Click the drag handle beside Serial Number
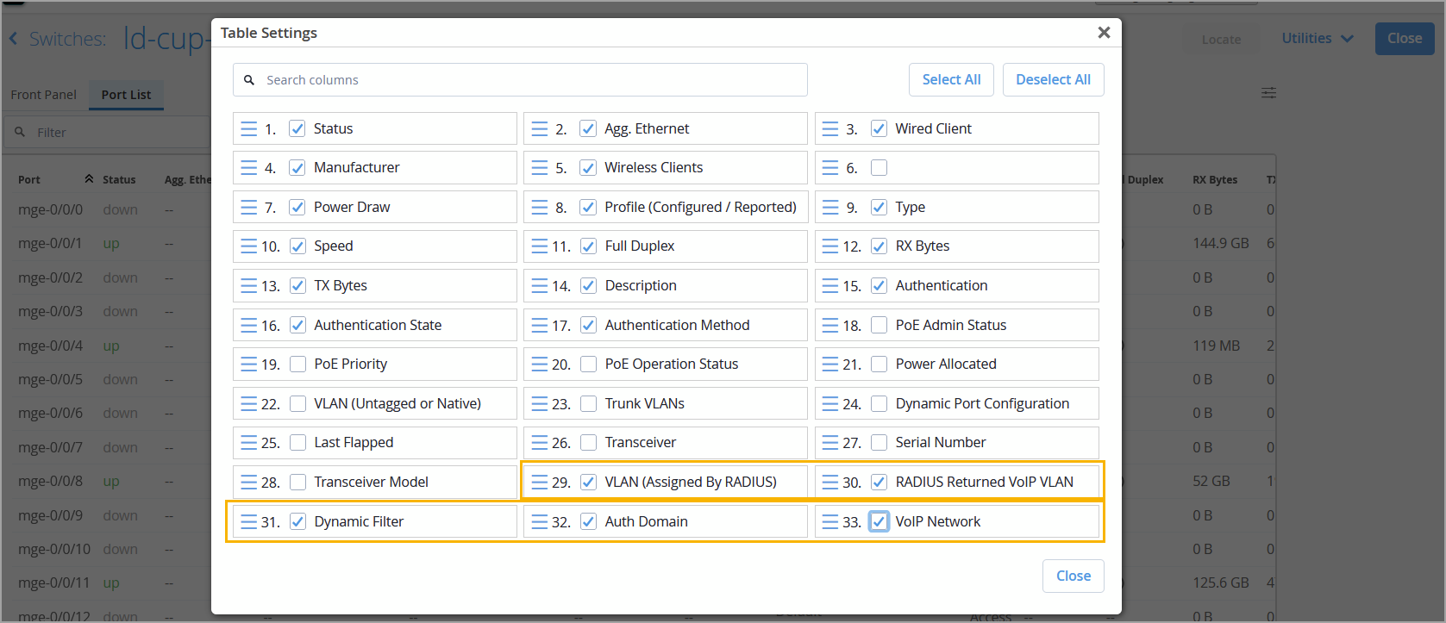The width and height of the screenshot is (1446, 623). coord(830,443)
